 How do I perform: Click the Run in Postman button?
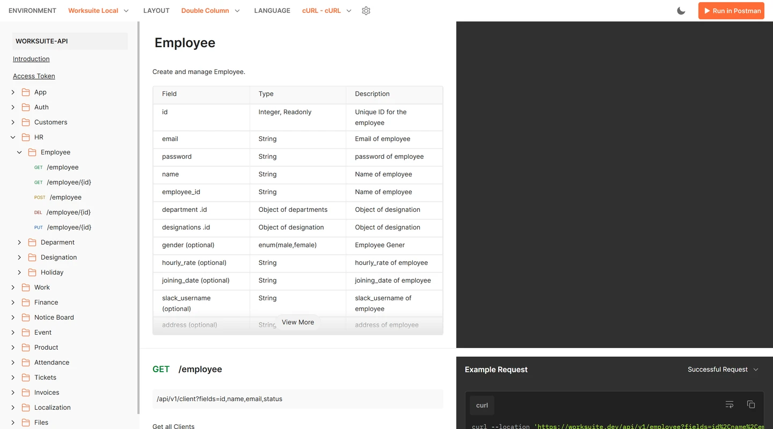[731, 11]
